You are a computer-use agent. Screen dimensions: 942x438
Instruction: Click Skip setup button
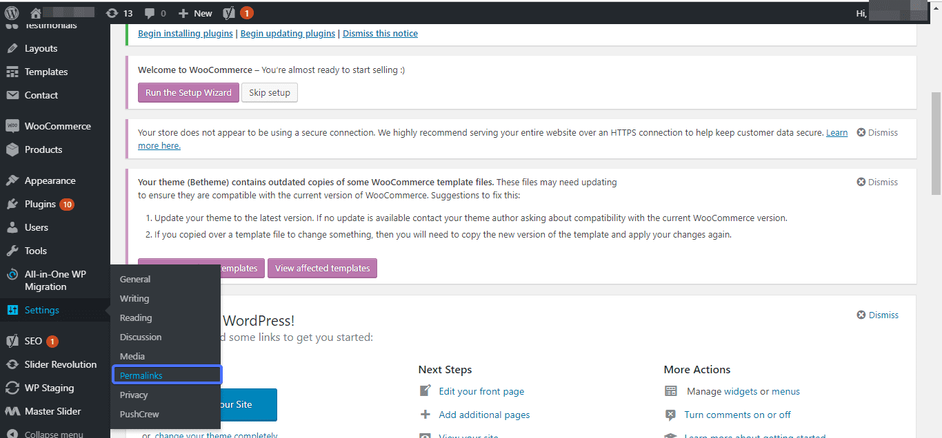point(270,92)
